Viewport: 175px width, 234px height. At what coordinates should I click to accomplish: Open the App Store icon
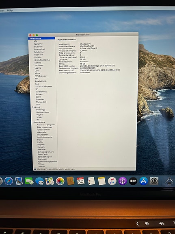(143, 181)
